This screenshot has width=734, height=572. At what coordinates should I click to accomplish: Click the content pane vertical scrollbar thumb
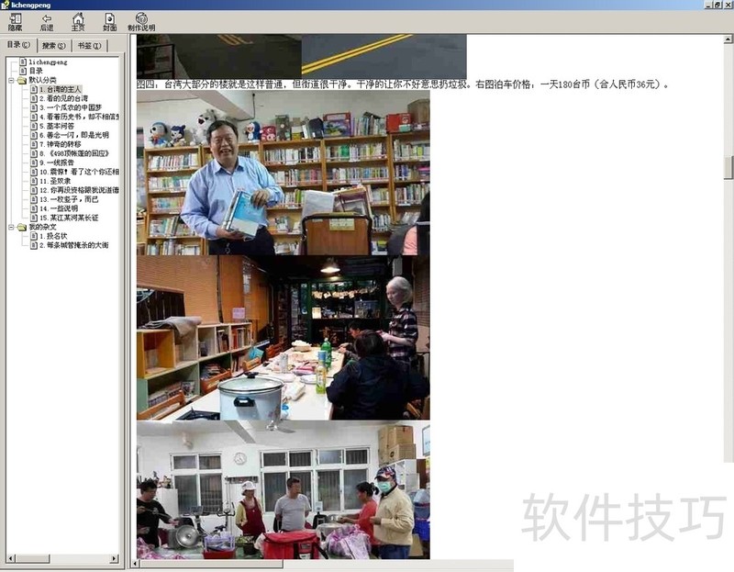(728, 167)
